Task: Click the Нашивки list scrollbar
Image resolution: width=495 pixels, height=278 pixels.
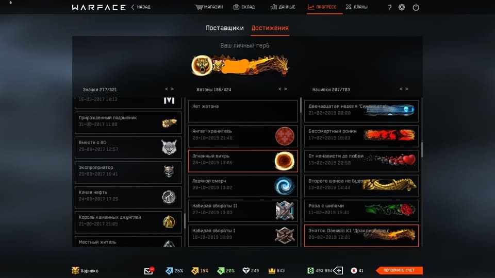Action: [x=422, y=150]
